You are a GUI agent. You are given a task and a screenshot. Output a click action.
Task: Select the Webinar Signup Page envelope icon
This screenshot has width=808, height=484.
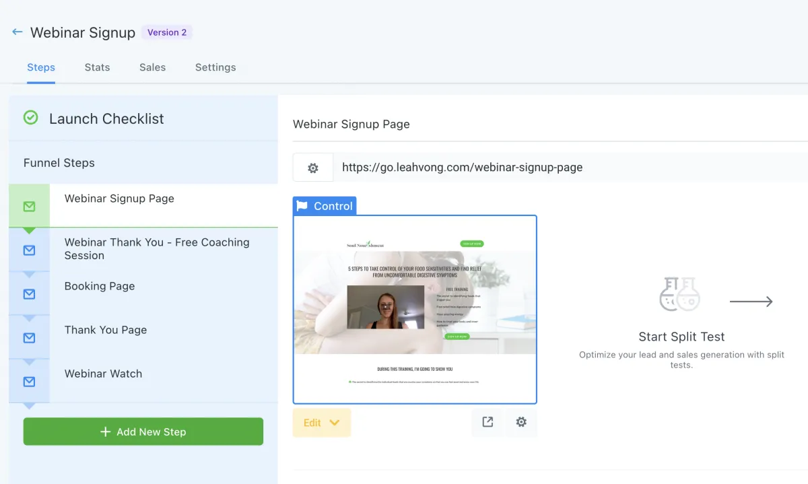pos(29,207)
